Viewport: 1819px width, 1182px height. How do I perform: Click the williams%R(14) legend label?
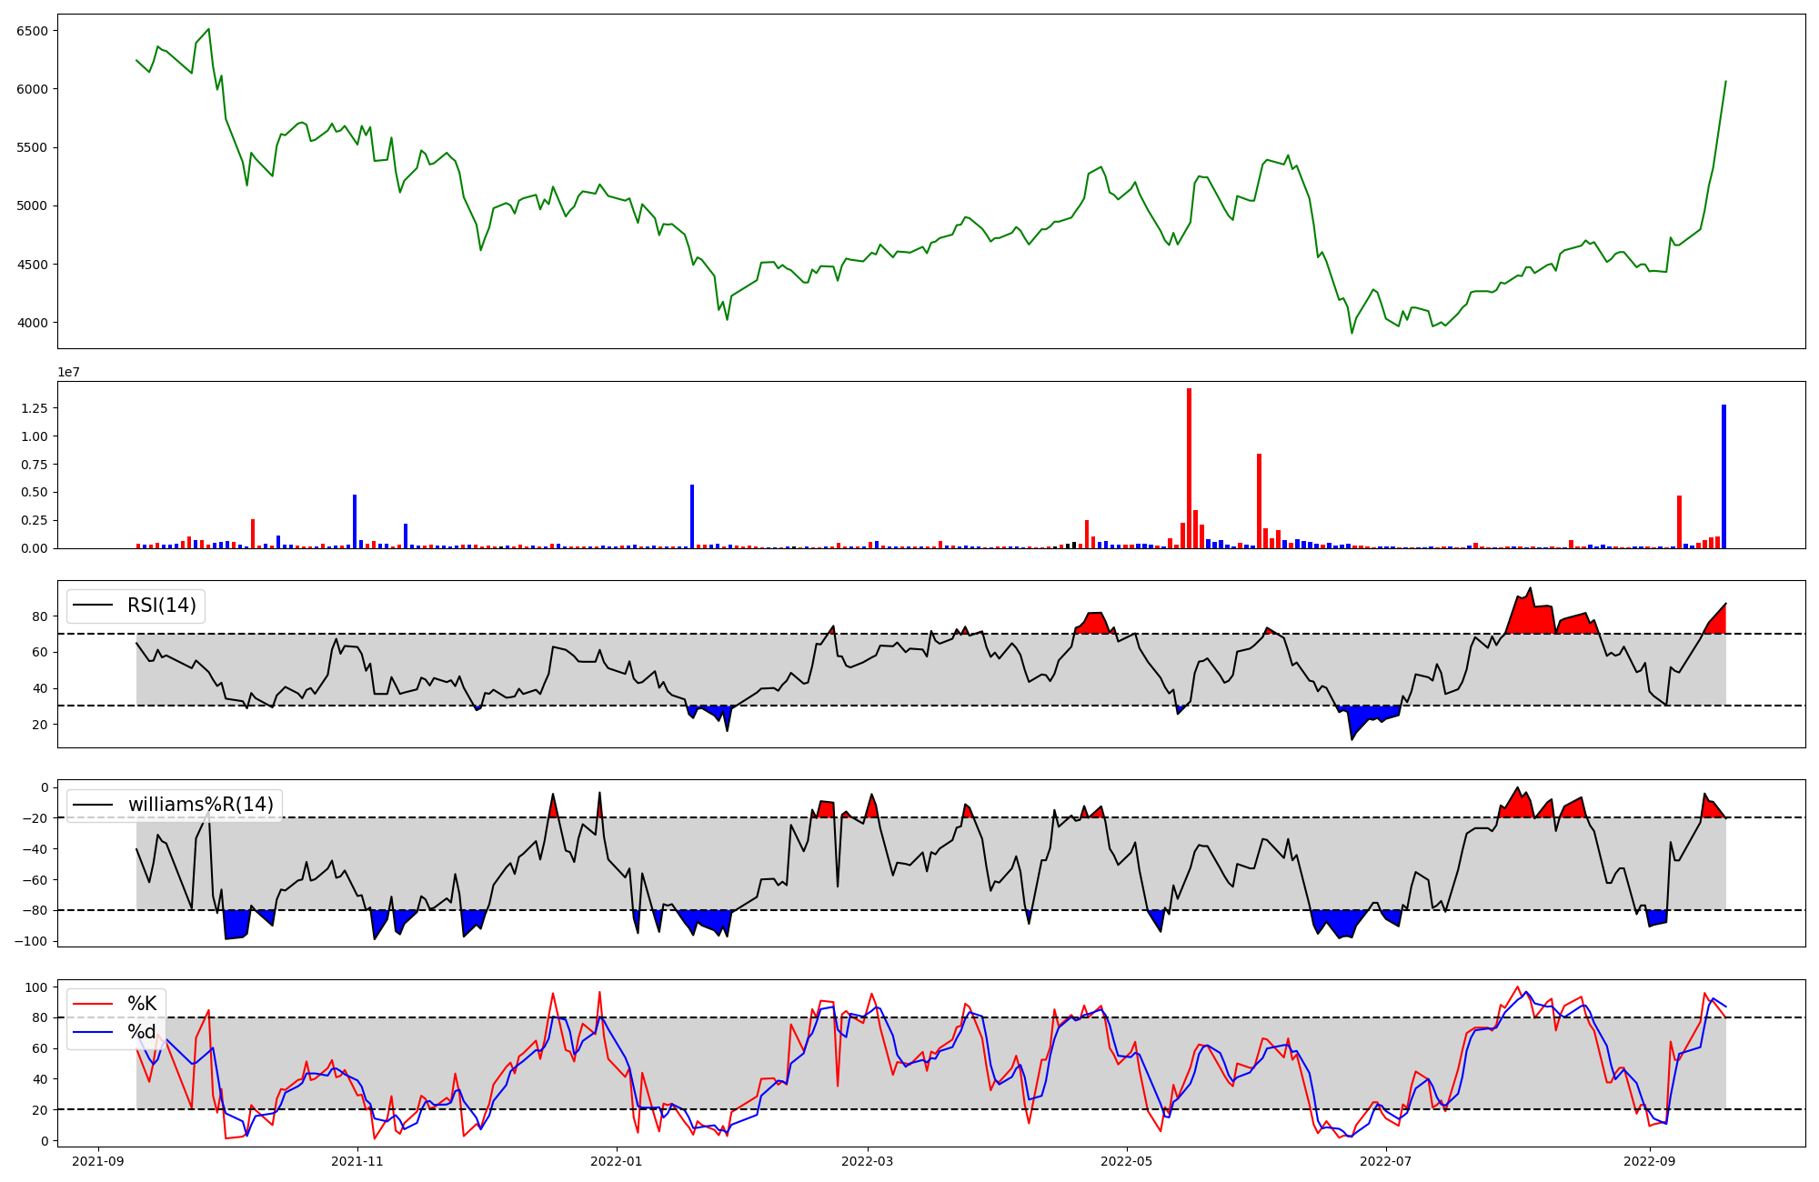tap(200, 805)
